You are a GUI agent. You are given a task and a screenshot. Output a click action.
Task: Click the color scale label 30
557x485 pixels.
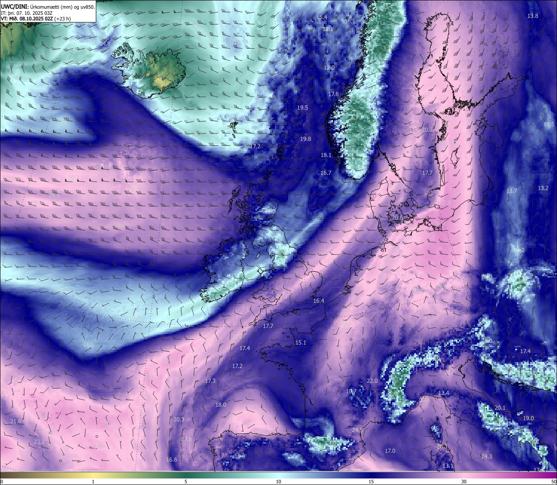pos(464,482)
